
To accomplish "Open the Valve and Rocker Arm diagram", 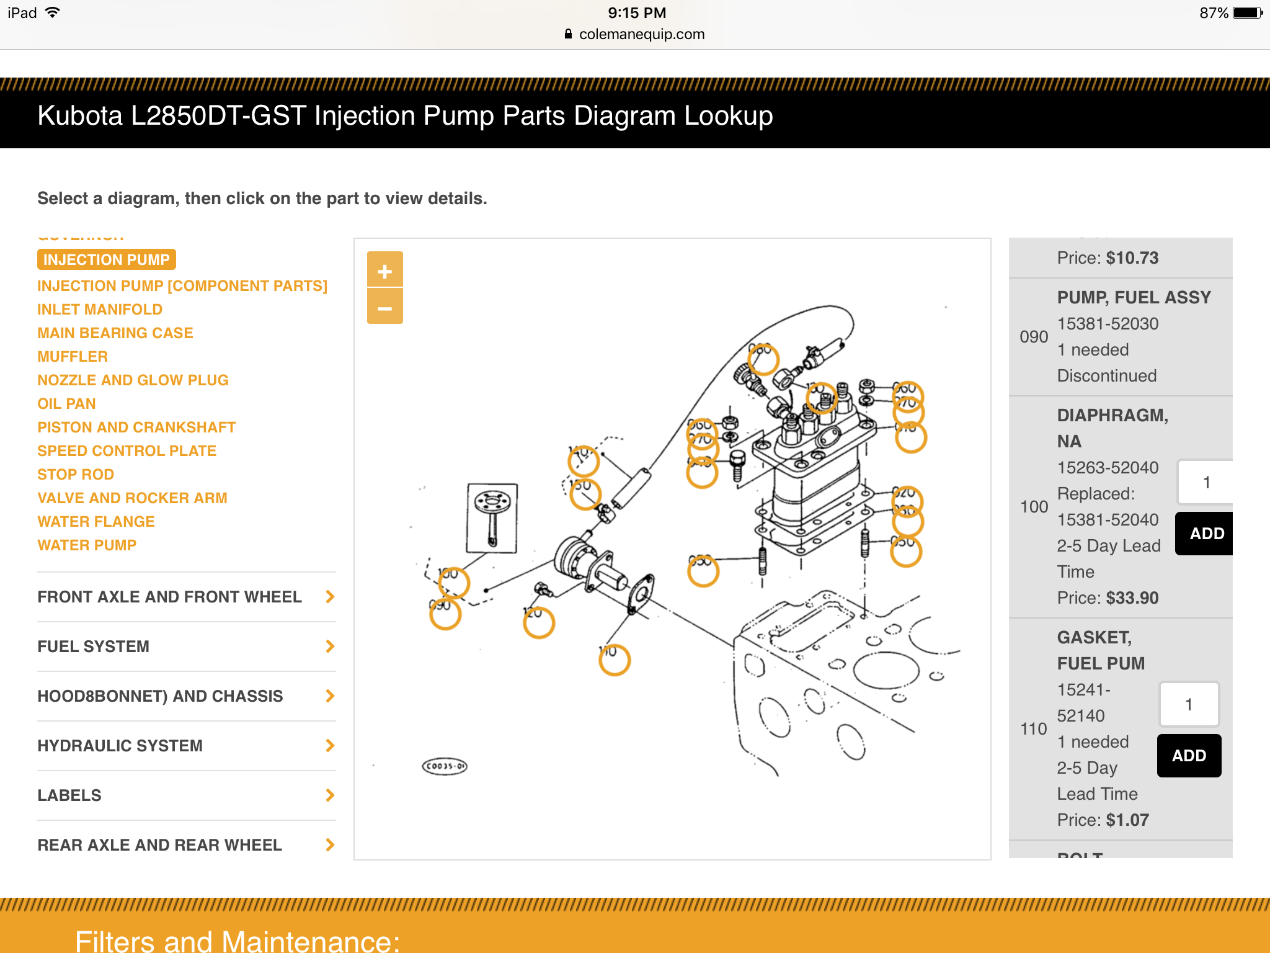I will pos(132,498).
